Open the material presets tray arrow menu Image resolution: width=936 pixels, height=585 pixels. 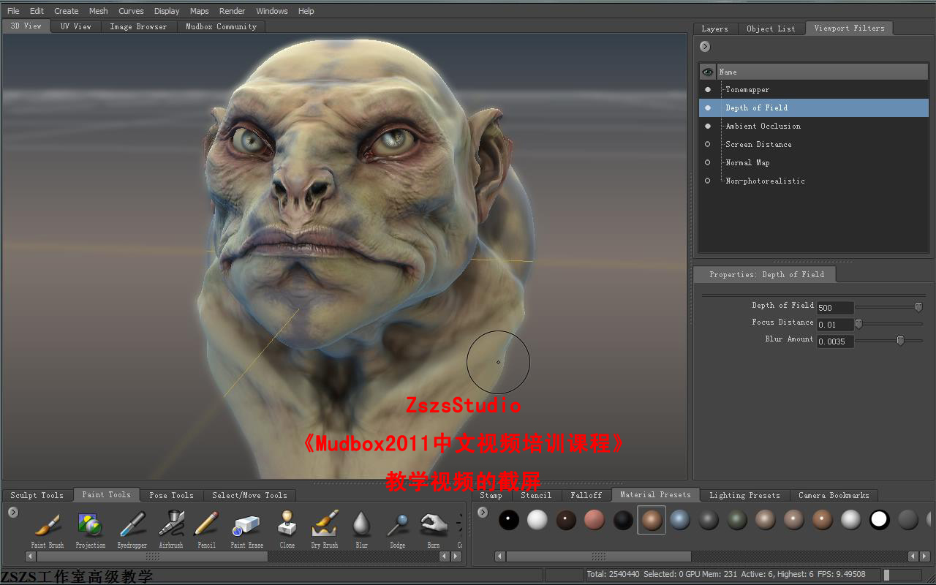tap(482, 512)
